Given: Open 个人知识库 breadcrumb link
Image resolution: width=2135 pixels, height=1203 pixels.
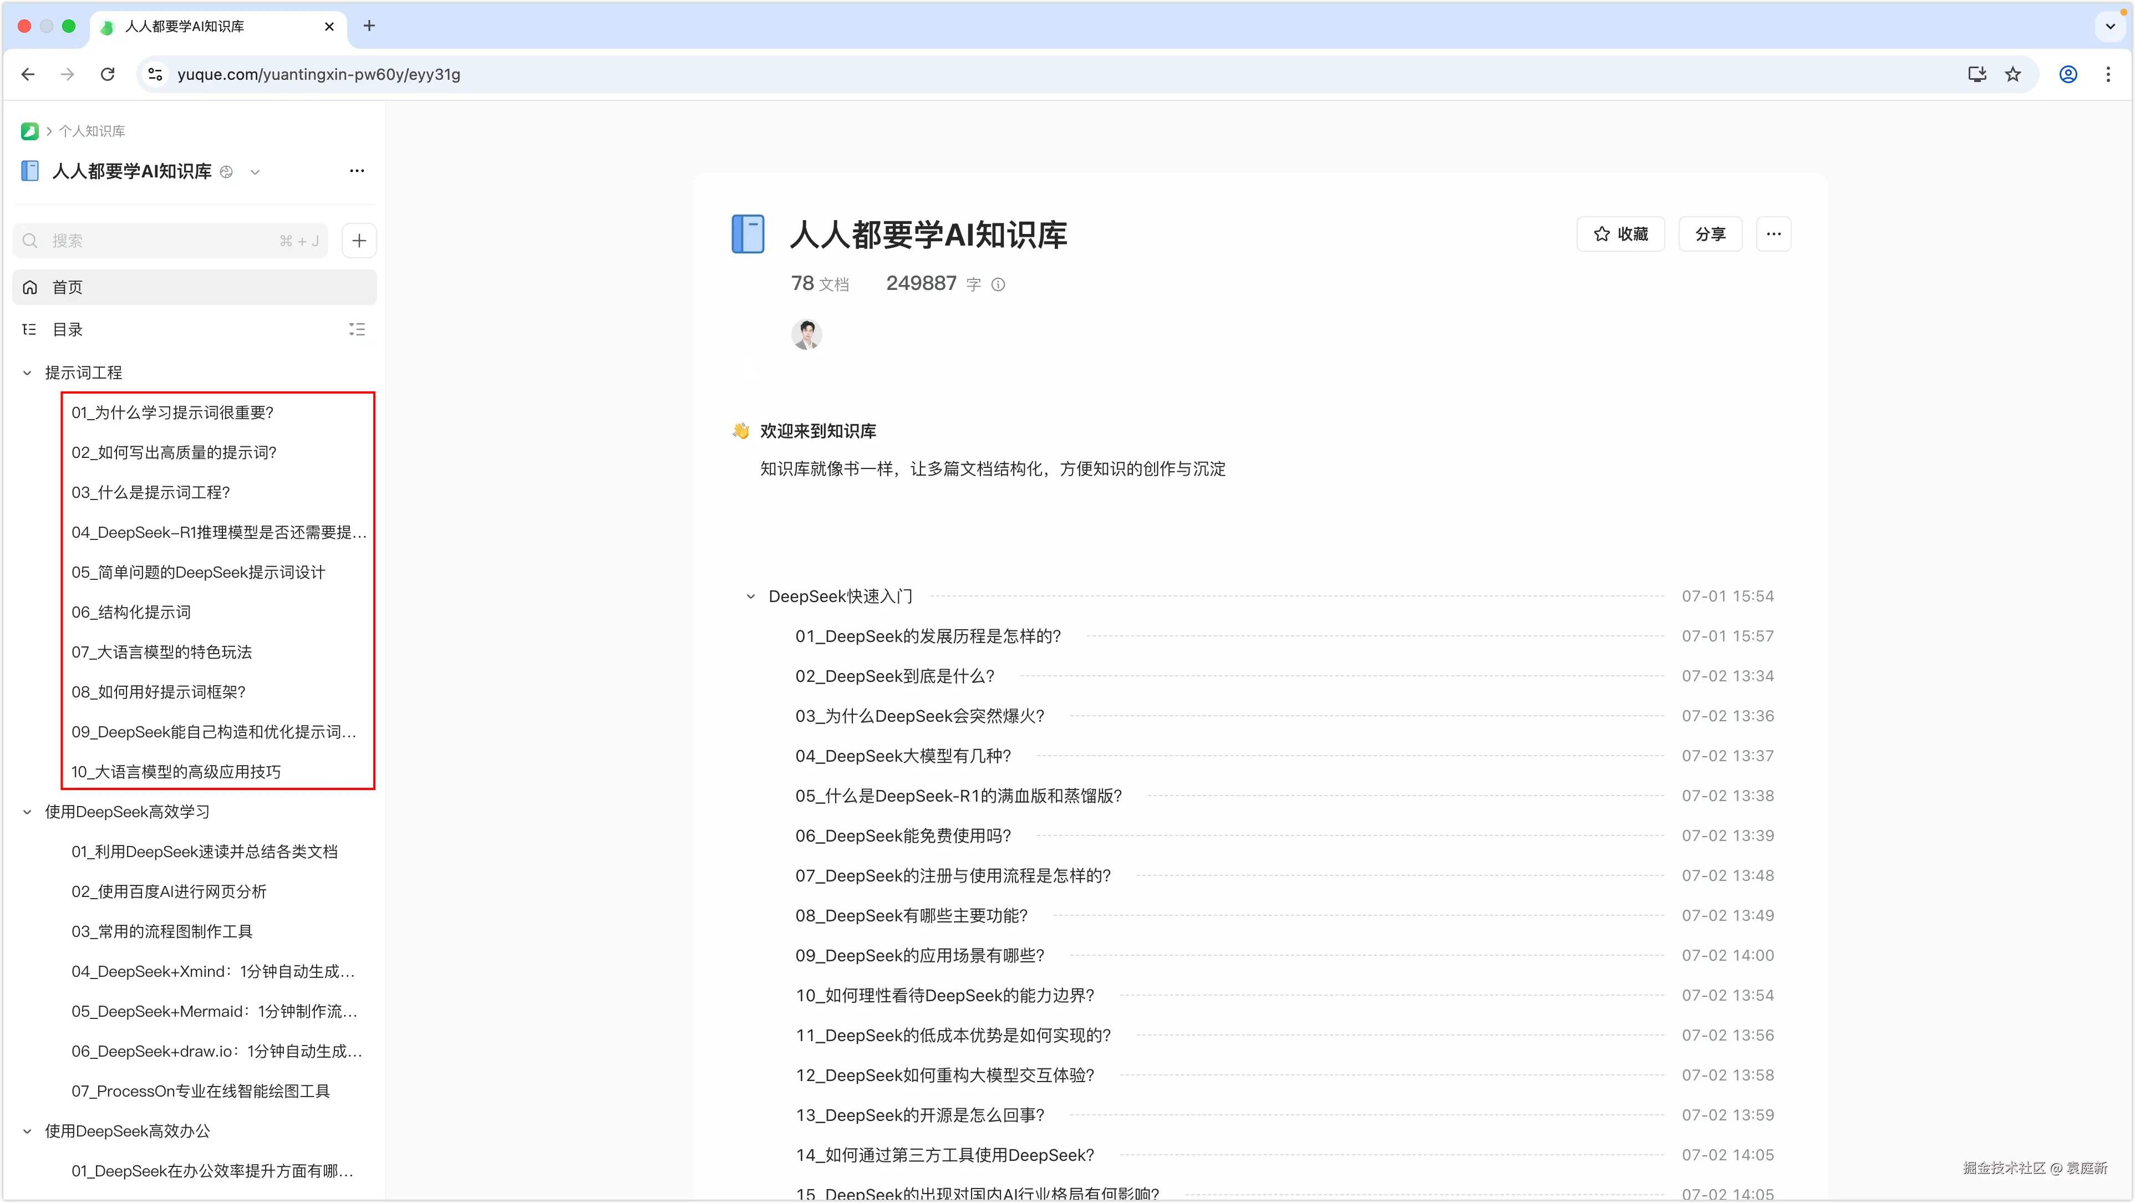Looking at the screenshot, I should (x=92, y=131).
